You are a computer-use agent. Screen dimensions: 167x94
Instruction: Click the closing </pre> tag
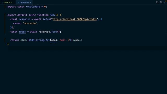[x=77, y=40]
